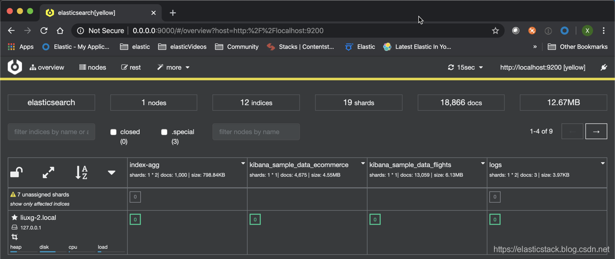Reload the page with the refresh icon
Screen dimensions: 615x259
tap(44, 30)
